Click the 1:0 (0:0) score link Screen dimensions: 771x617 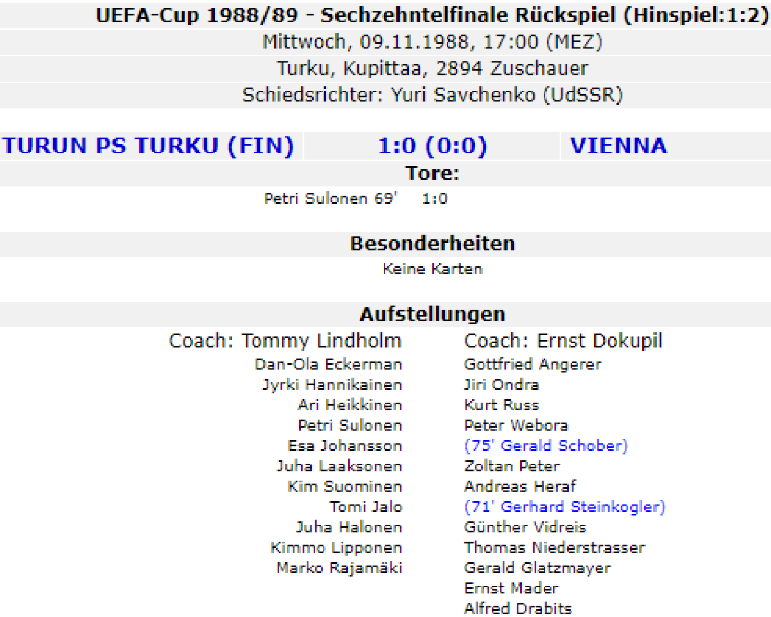tap(432, 146)
